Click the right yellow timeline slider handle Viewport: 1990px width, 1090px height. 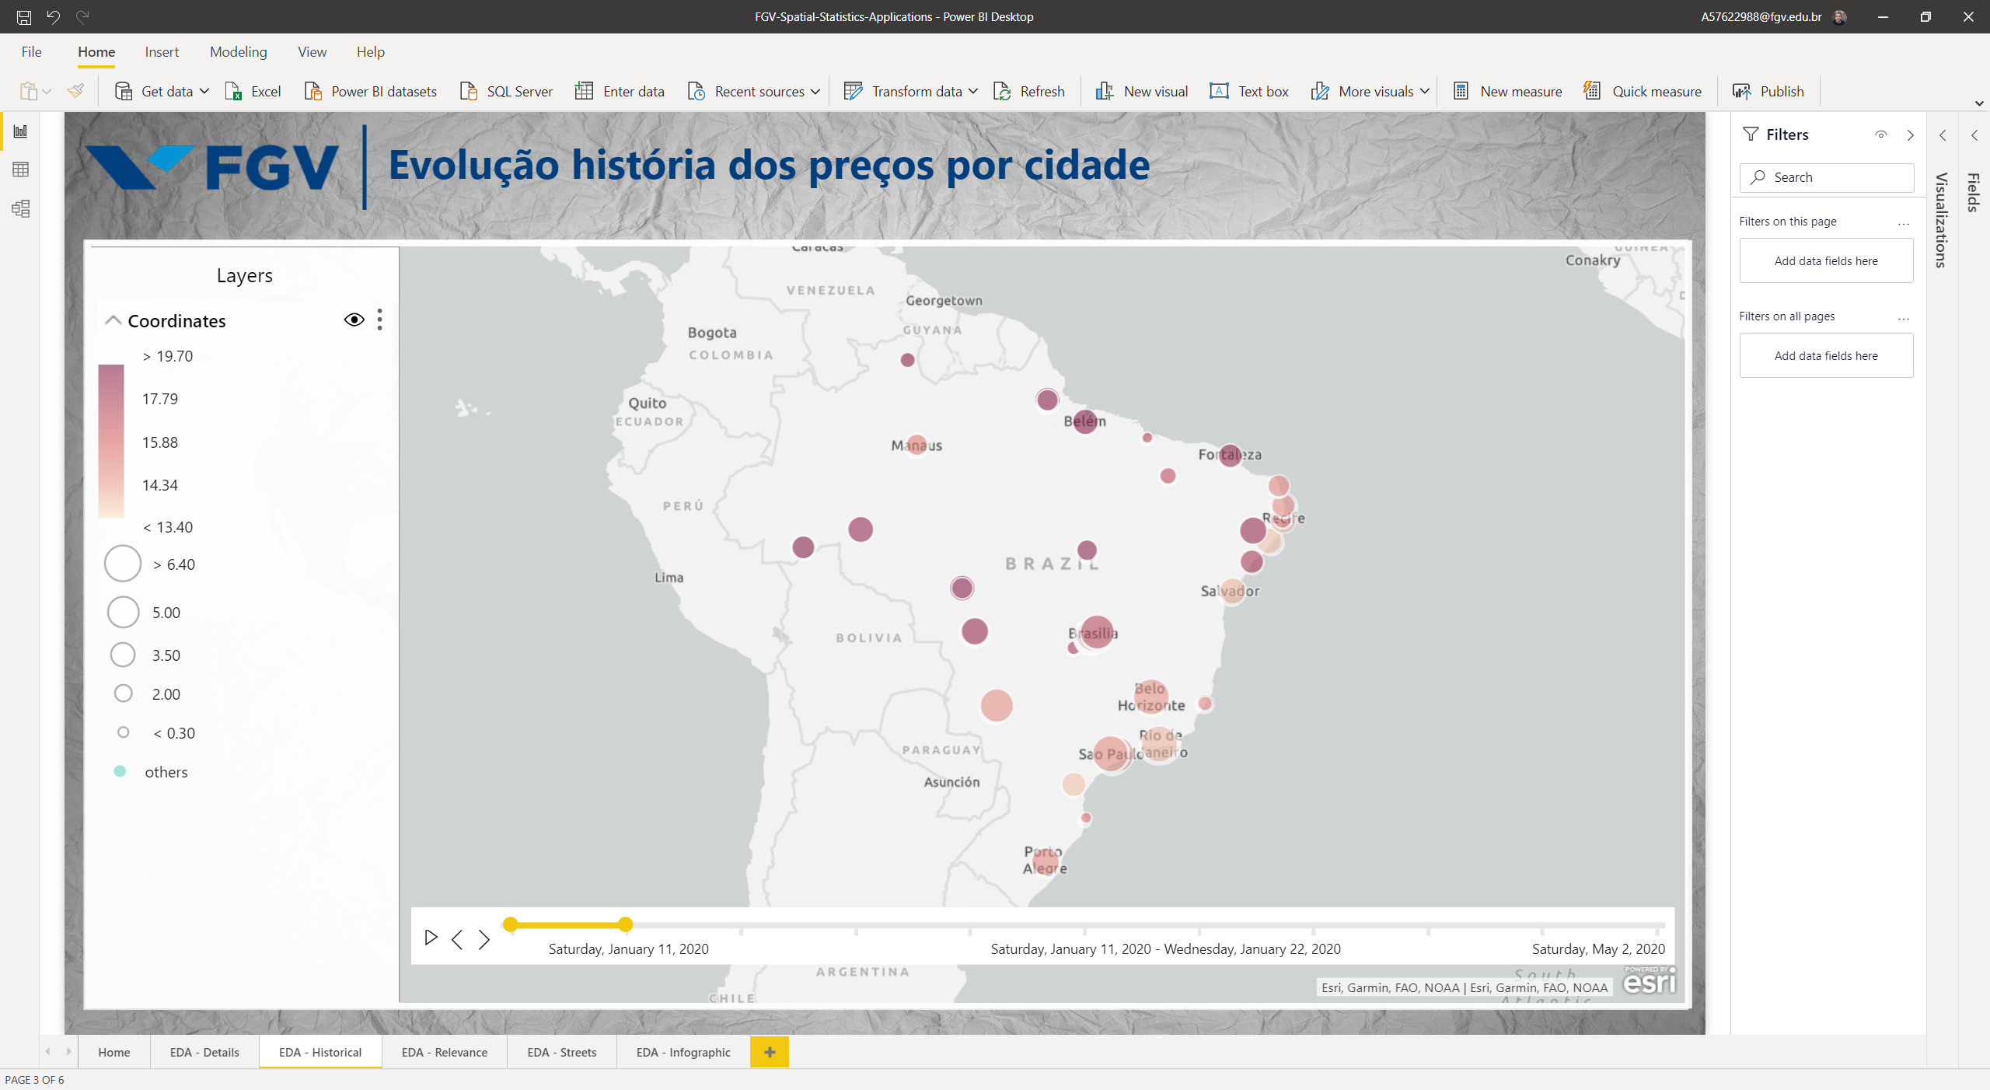coord(626,924)
